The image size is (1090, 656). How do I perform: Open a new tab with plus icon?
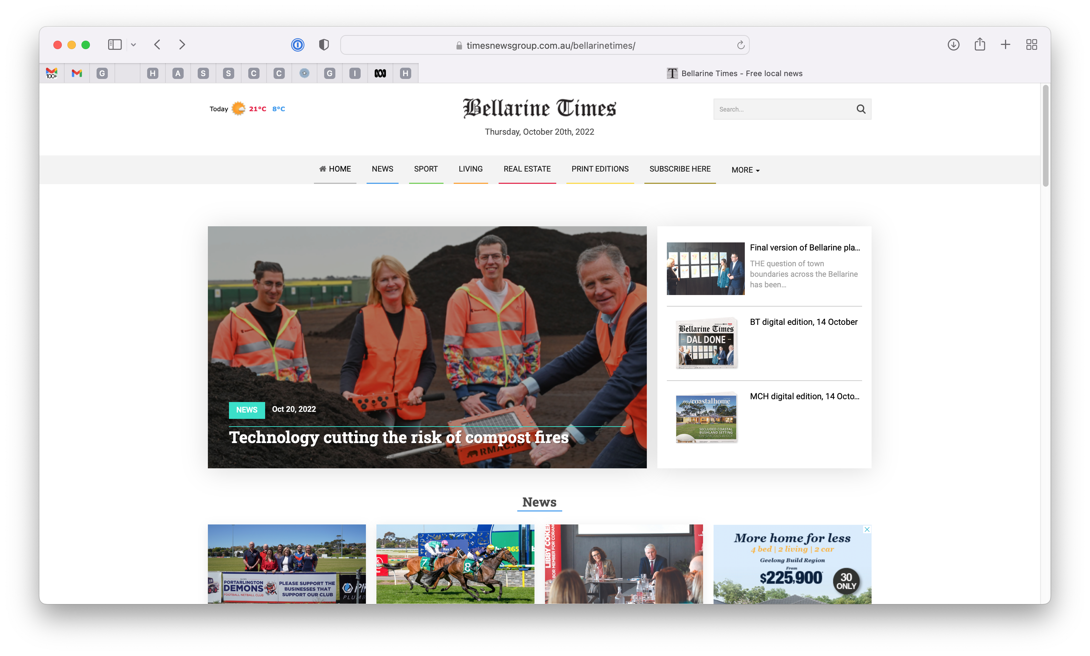1005,45
